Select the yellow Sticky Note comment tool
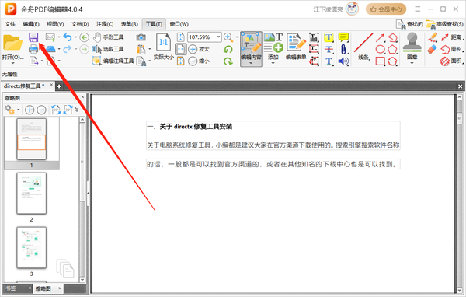Screen dimensions: 466x297 coord(343,37)
